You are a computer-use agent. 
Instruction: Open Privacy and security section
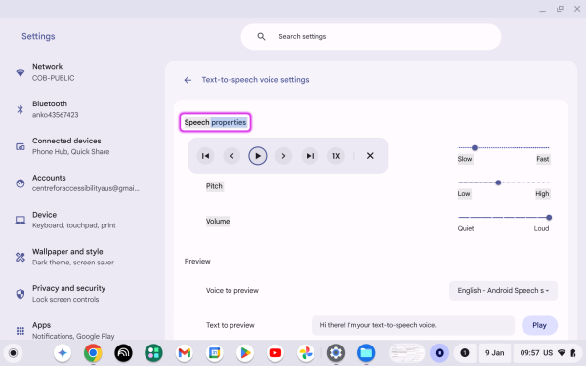pos(82,294)
